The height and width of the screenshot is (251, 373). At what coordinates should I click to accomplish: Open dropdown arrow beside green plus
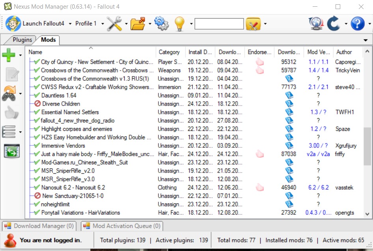(21, 55)
